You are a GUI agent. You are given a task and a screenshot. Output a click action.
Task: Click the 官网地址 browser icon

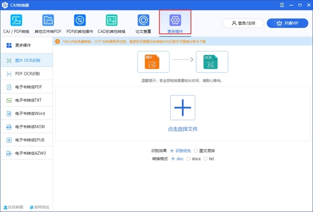pyautogui.click(x=31, y=207)
